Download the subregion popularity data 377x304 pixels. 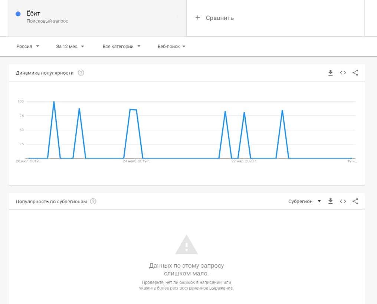[x=331, y=202]
